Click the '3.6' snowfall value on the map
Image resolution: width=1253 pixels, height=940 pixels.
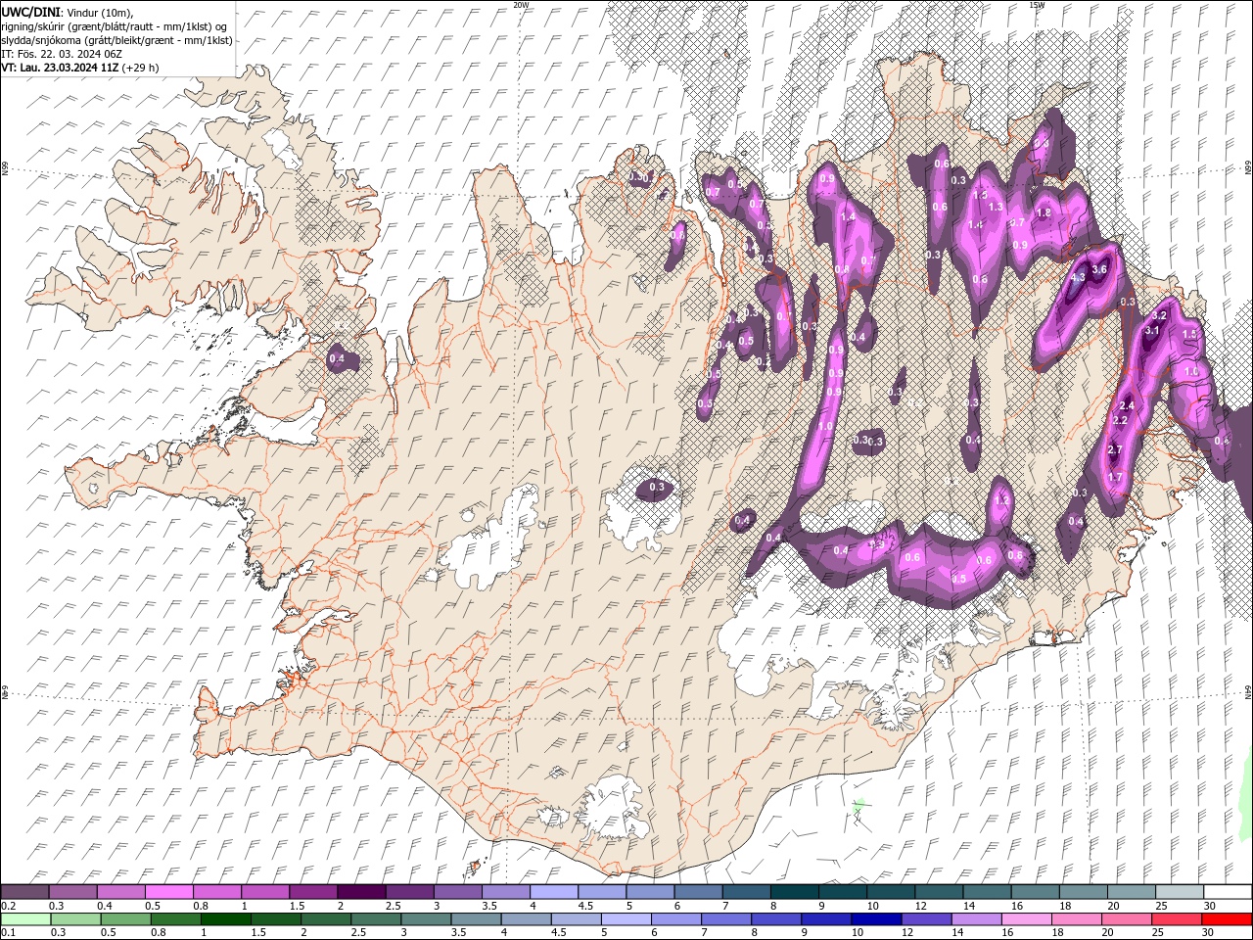point(1098,269)
